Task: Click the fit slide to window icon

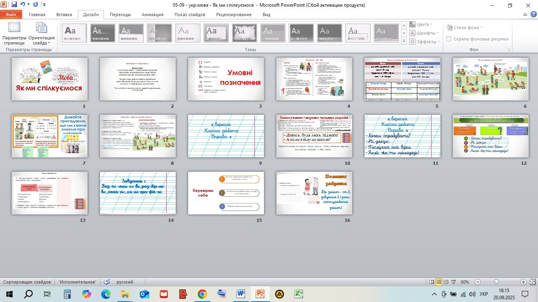Action: pos(532,282)
